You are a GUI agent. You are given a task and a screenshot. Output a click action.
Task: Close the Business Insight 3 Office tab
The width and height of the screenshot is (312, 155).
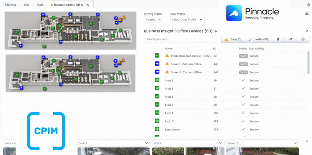87,5
